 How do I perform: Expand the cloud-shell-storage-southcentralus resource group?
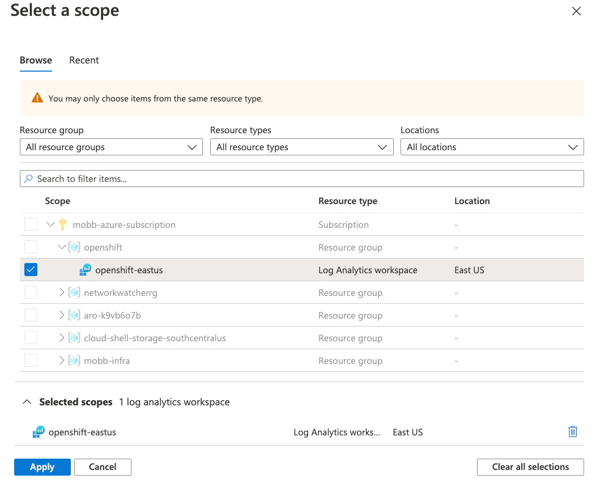(62, 337)
